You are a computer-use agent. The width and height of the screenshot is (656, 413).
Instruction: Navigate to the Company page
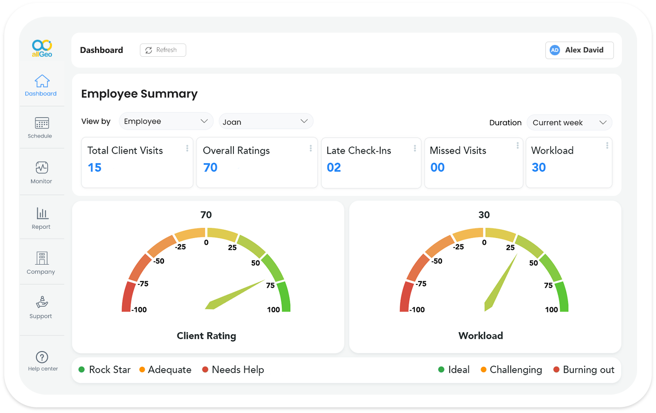coord(41,263)
